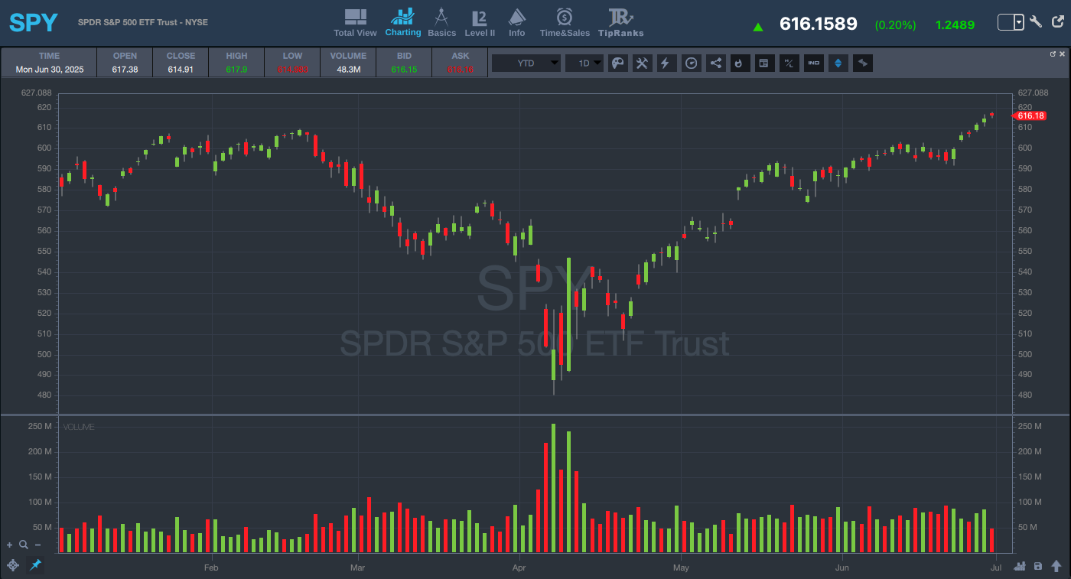Screen dimensions: 1071x579
Task: Toggle the crosshair cursor tool
Action: [x=13, y=565]
